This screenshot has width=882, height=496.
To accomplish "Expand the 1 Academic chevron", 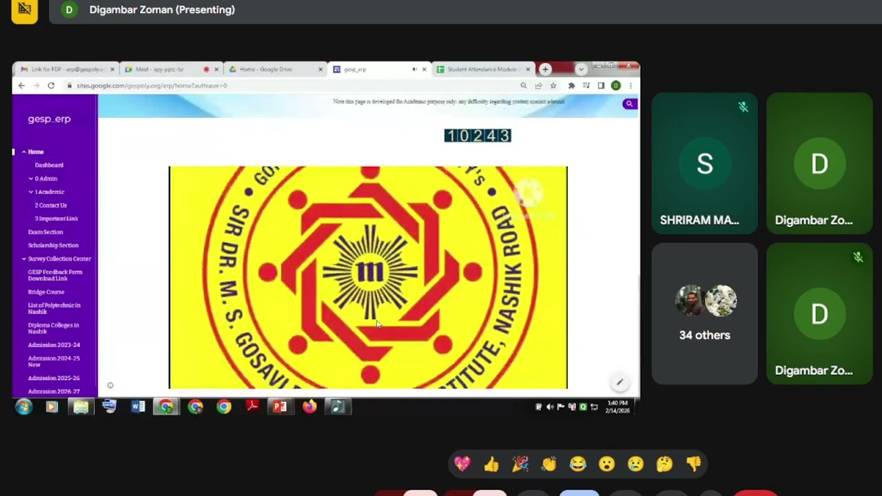I will [31, 192].
